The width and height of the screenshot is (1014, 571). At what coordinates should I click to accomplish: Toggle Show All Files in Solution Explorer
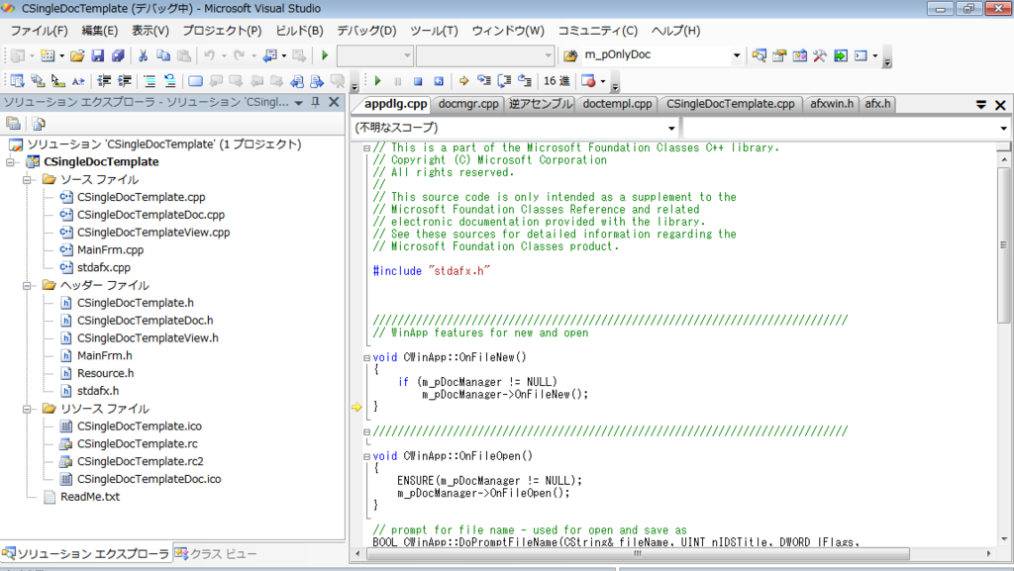pos(39,124)
